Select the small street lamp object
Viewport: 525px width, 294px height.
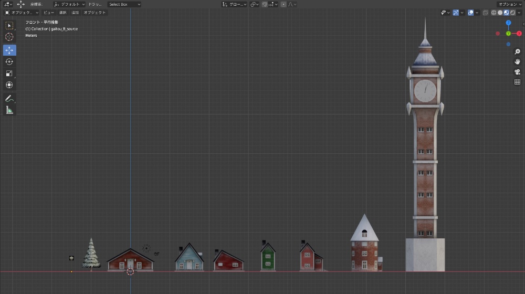click(x=71, y=258)
